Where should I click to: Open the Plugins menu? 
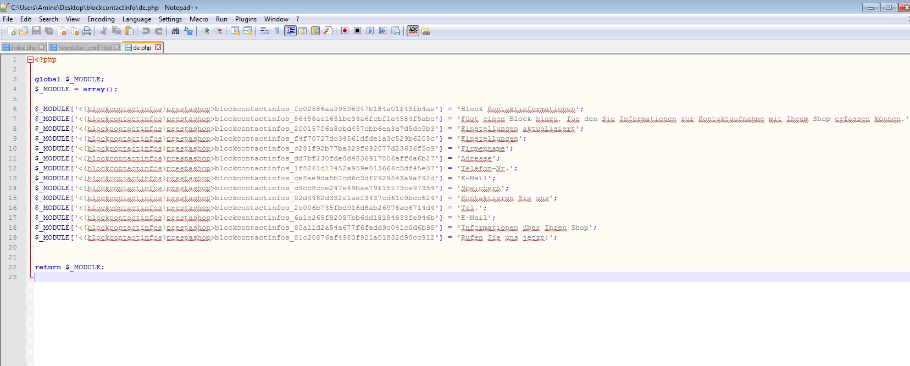246,19
